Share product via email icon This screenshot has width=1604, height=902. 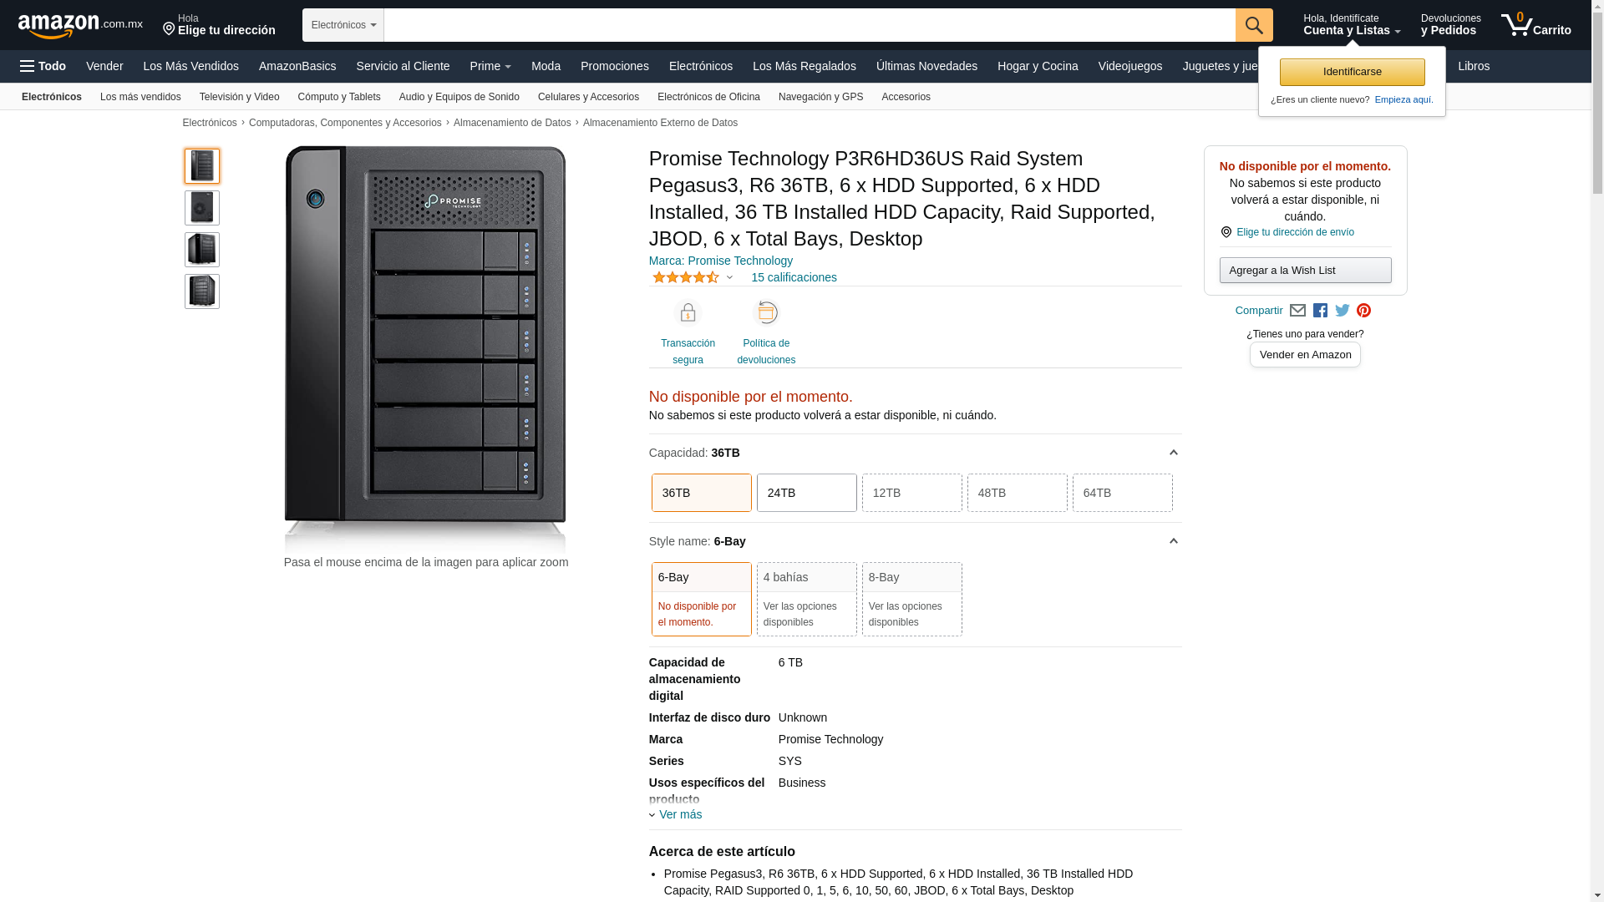[x=1297, y=311]
